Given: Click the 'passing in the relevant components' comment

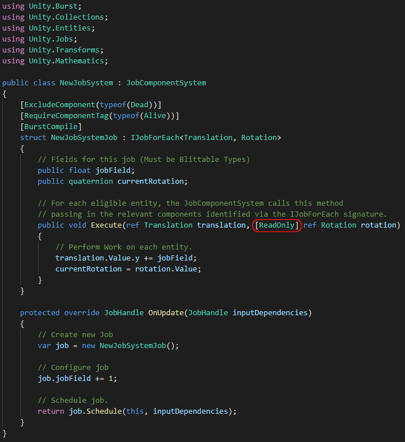Looking at the screenshot, I should [212, 214].
